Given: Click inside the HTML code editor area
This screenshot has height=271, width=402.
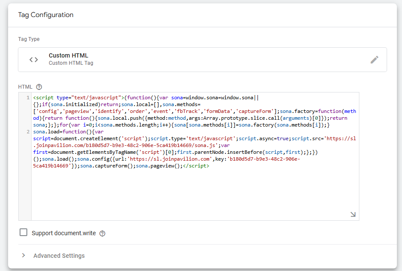Looking at the screenshot, I should 195,156.
